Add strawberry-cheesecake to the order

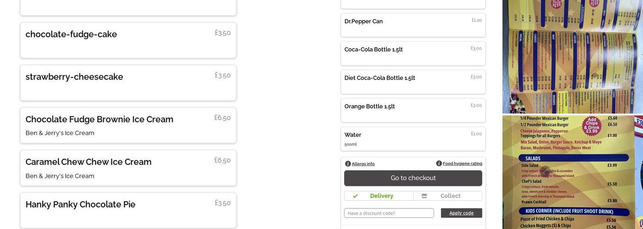pyautogui.click(x=128, y=83)
